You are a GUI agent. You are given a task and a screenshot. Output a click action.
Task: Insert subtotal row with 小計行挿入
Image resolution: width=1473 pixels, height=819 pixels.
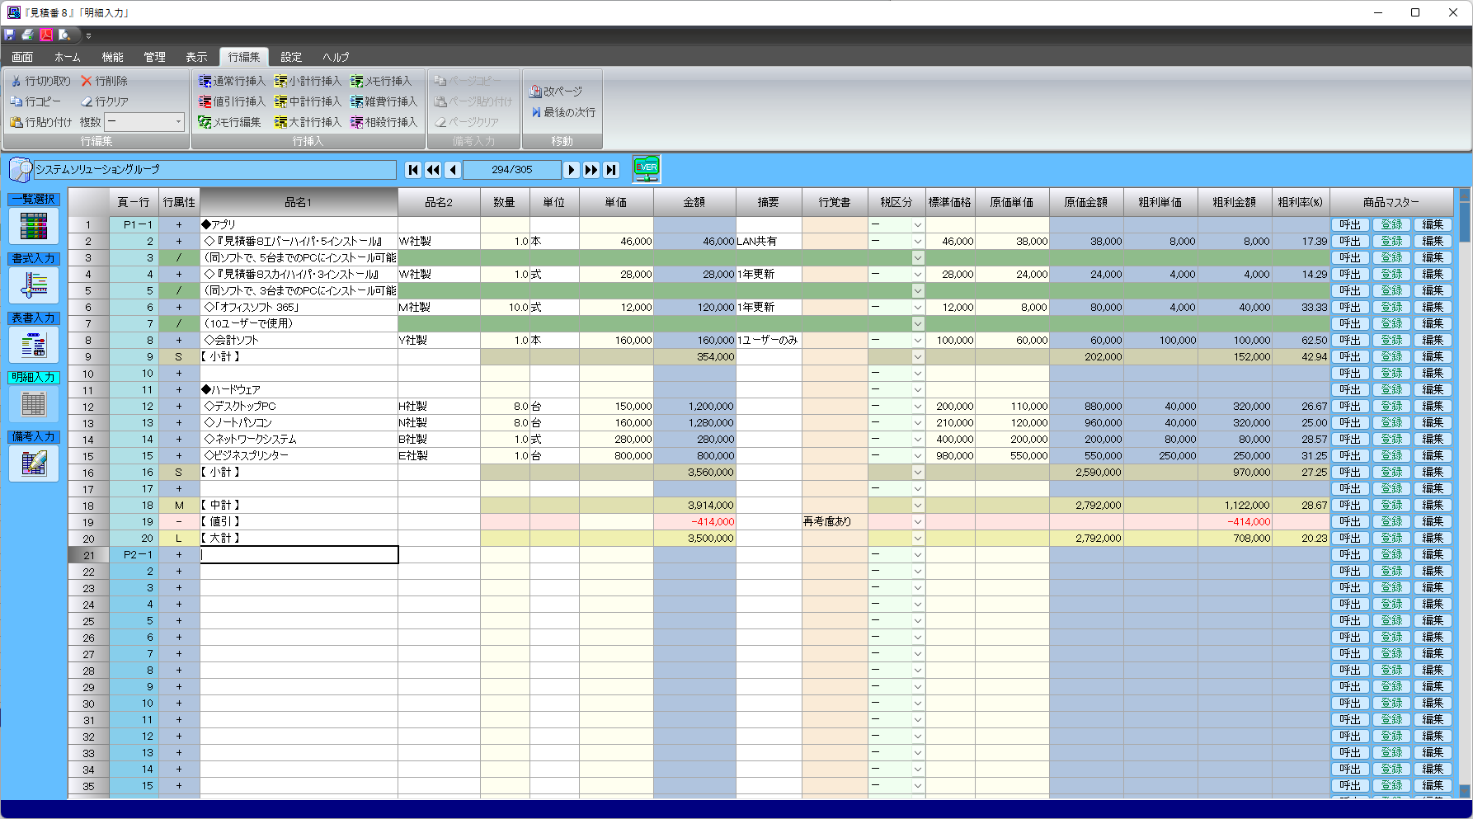(308, 81)
